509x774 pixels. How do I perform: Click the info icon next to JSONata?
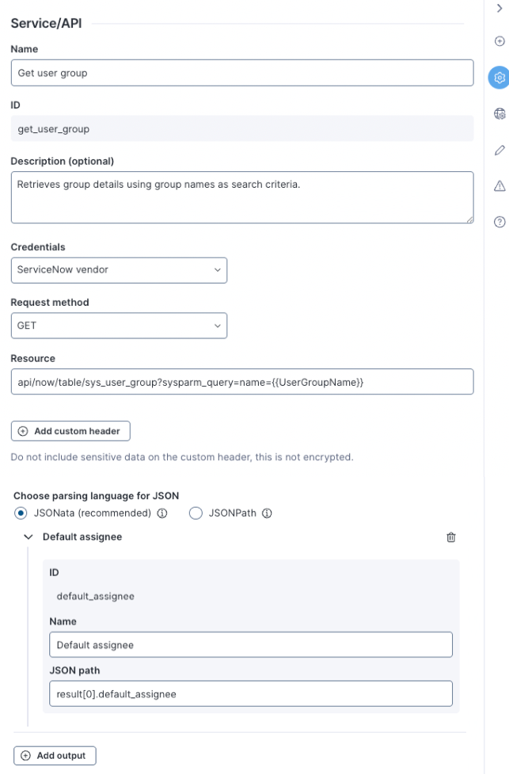pyautogui.click(x=161, y=513)
